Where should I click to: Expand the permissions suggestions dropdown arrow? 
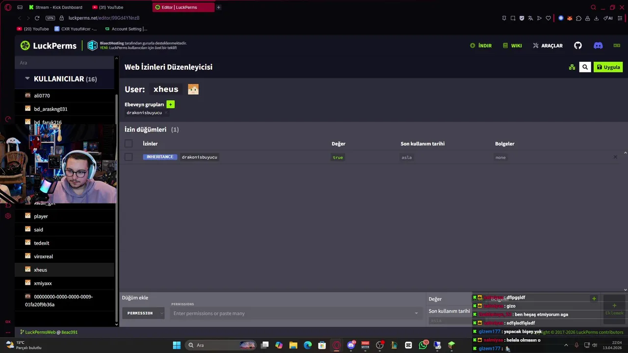point(417,313)
